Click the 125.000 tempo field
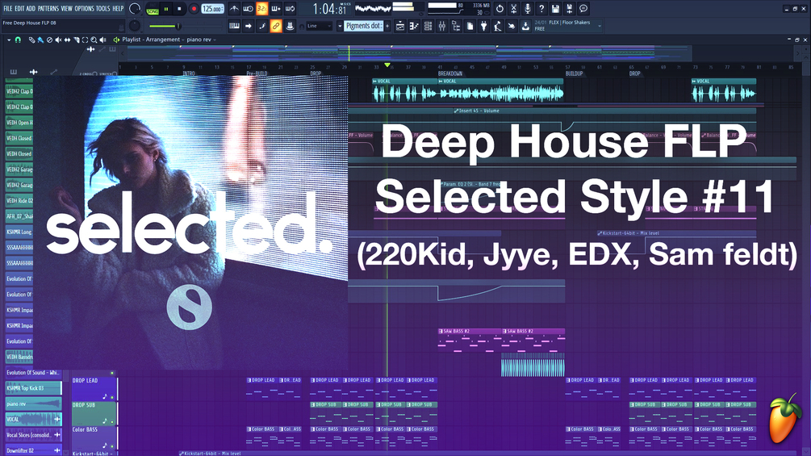The width and height of the screenshot is (811, 456). point(212,9)
